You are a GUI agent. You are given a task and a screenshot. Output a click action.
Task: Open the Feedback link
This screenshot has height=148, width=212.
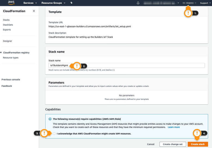[7, 86]
